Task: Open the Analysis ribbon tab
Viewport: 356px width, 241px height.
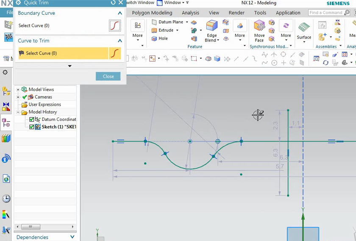Action: click(190, 13)
